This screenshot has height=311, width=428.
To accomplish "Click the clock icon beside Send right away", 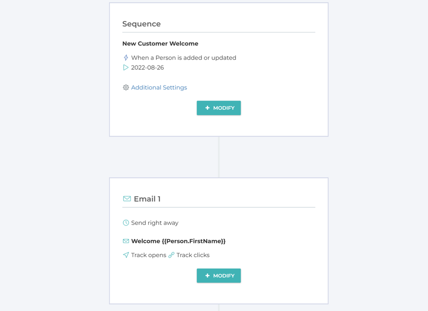I will [126, 223].
